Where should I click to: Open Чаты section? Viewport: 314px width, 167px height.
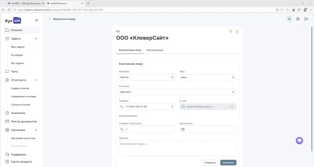tap(14, 71)
